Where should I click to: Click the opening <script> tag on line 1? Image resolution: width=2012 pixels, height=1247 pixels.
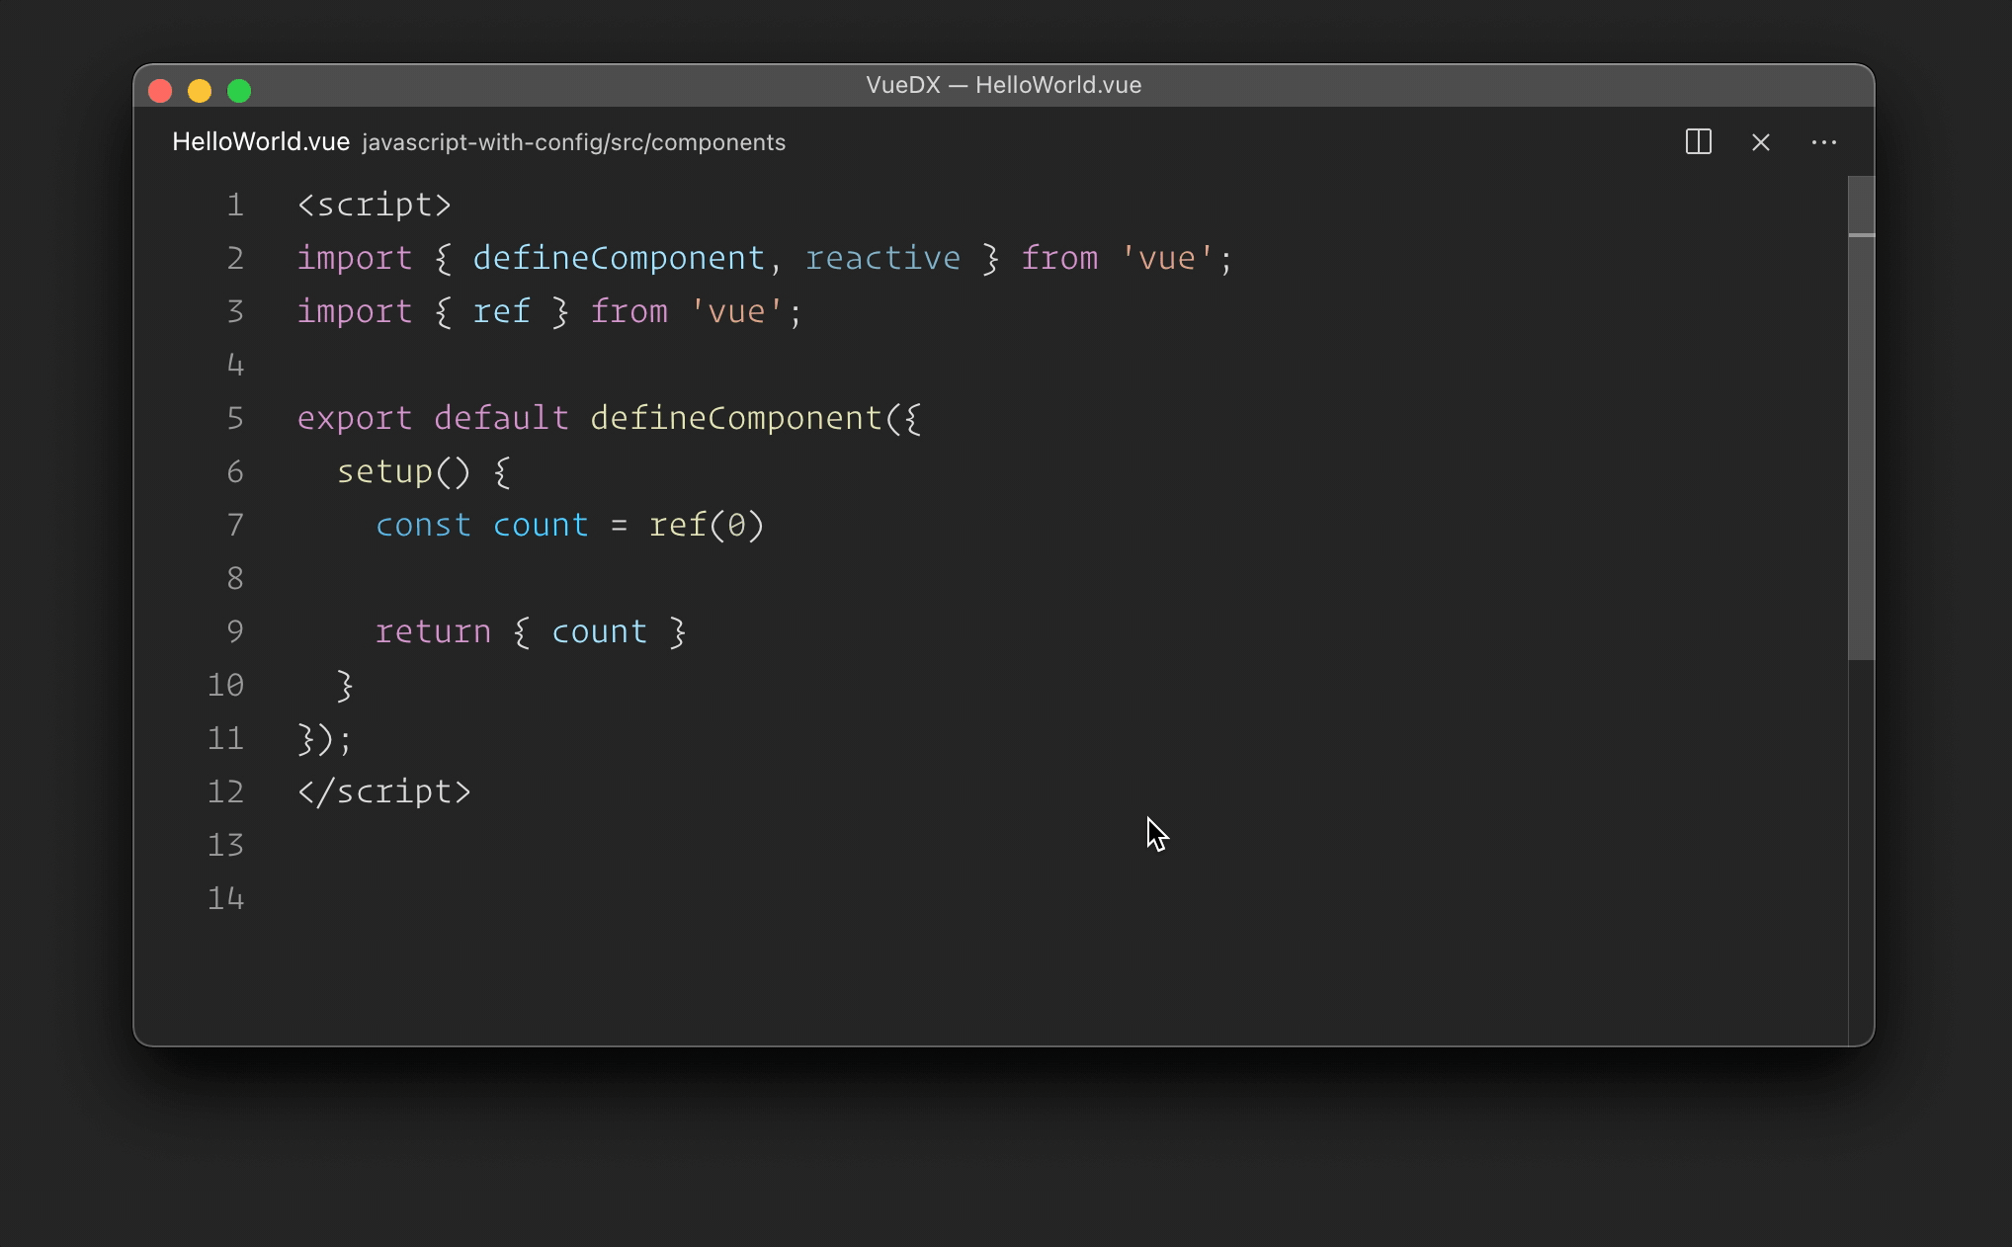click(x=375, y=205)
